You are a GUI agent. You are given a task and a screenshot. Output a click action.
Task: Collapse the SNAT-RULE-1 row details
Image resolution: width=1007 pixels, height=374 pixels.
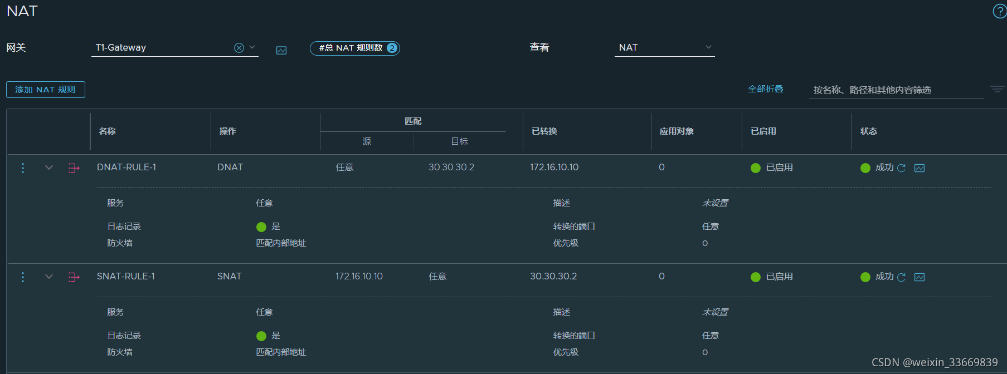[49, 277]
